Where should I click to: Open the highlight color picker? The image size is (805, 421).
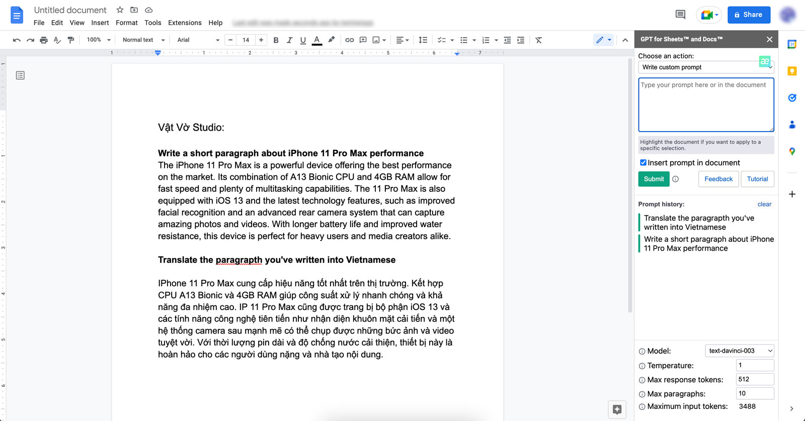[x=331, y=40]
